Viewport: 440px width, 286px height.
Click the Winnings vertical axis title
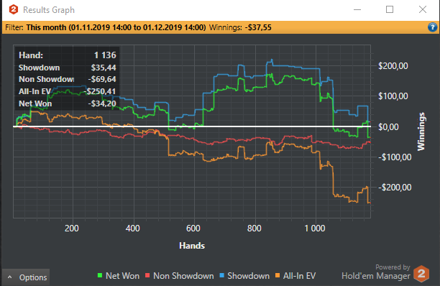point(421,132)
